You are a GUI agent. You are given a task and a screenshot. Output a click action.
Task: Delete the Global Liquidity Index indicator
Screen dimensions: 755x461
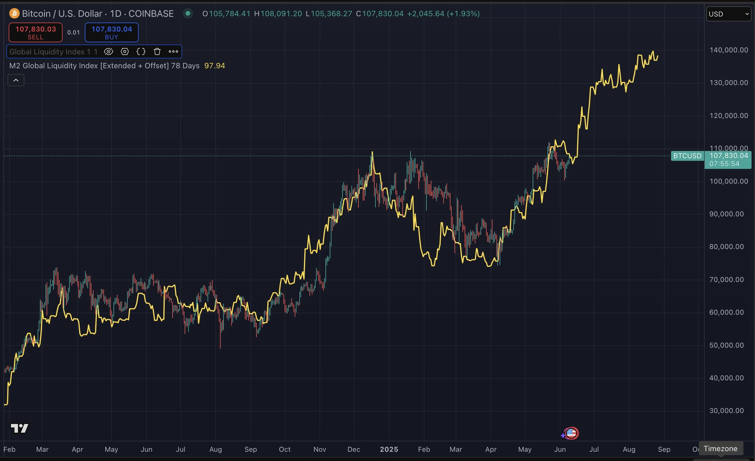coord(157,51)
